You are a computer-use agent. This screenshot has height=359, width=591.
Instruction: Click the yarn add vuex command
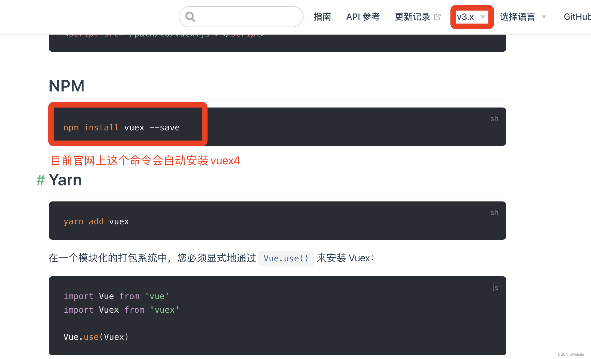click(x=96, y=222)
